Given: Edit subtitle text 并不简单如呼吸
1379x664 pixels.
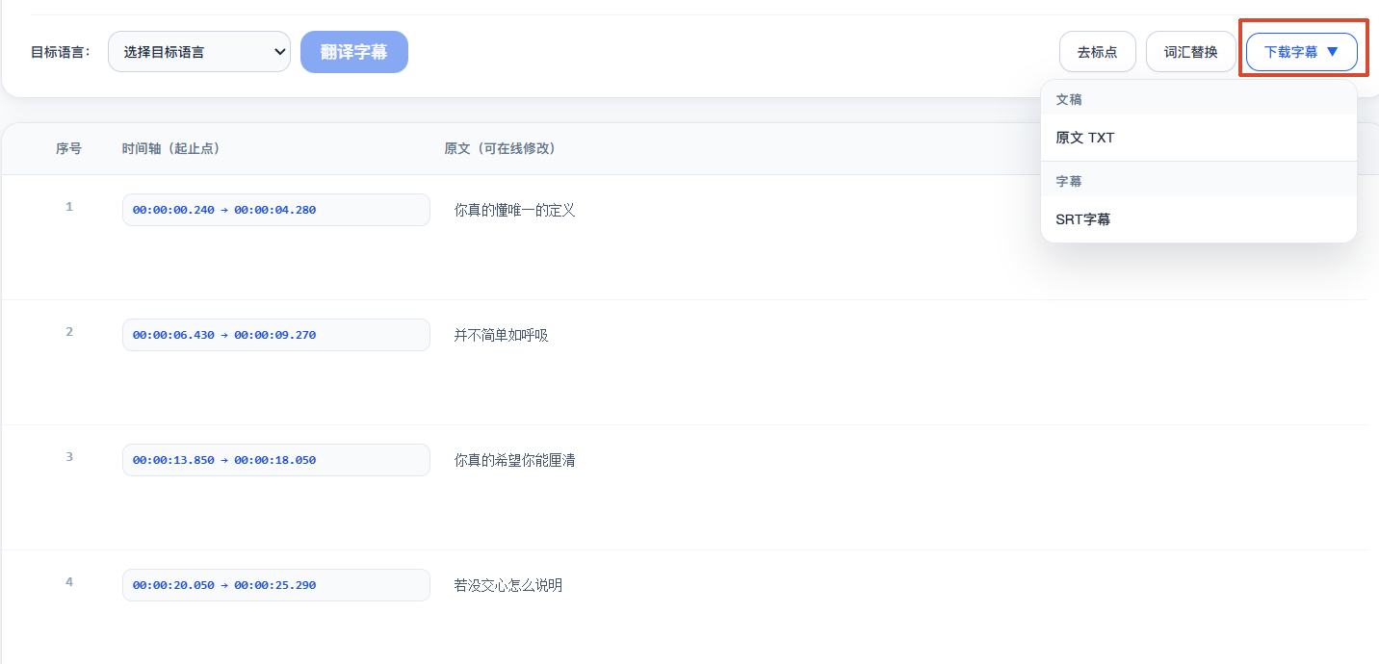Looking at the screenshot, I should tap(502, 335).
